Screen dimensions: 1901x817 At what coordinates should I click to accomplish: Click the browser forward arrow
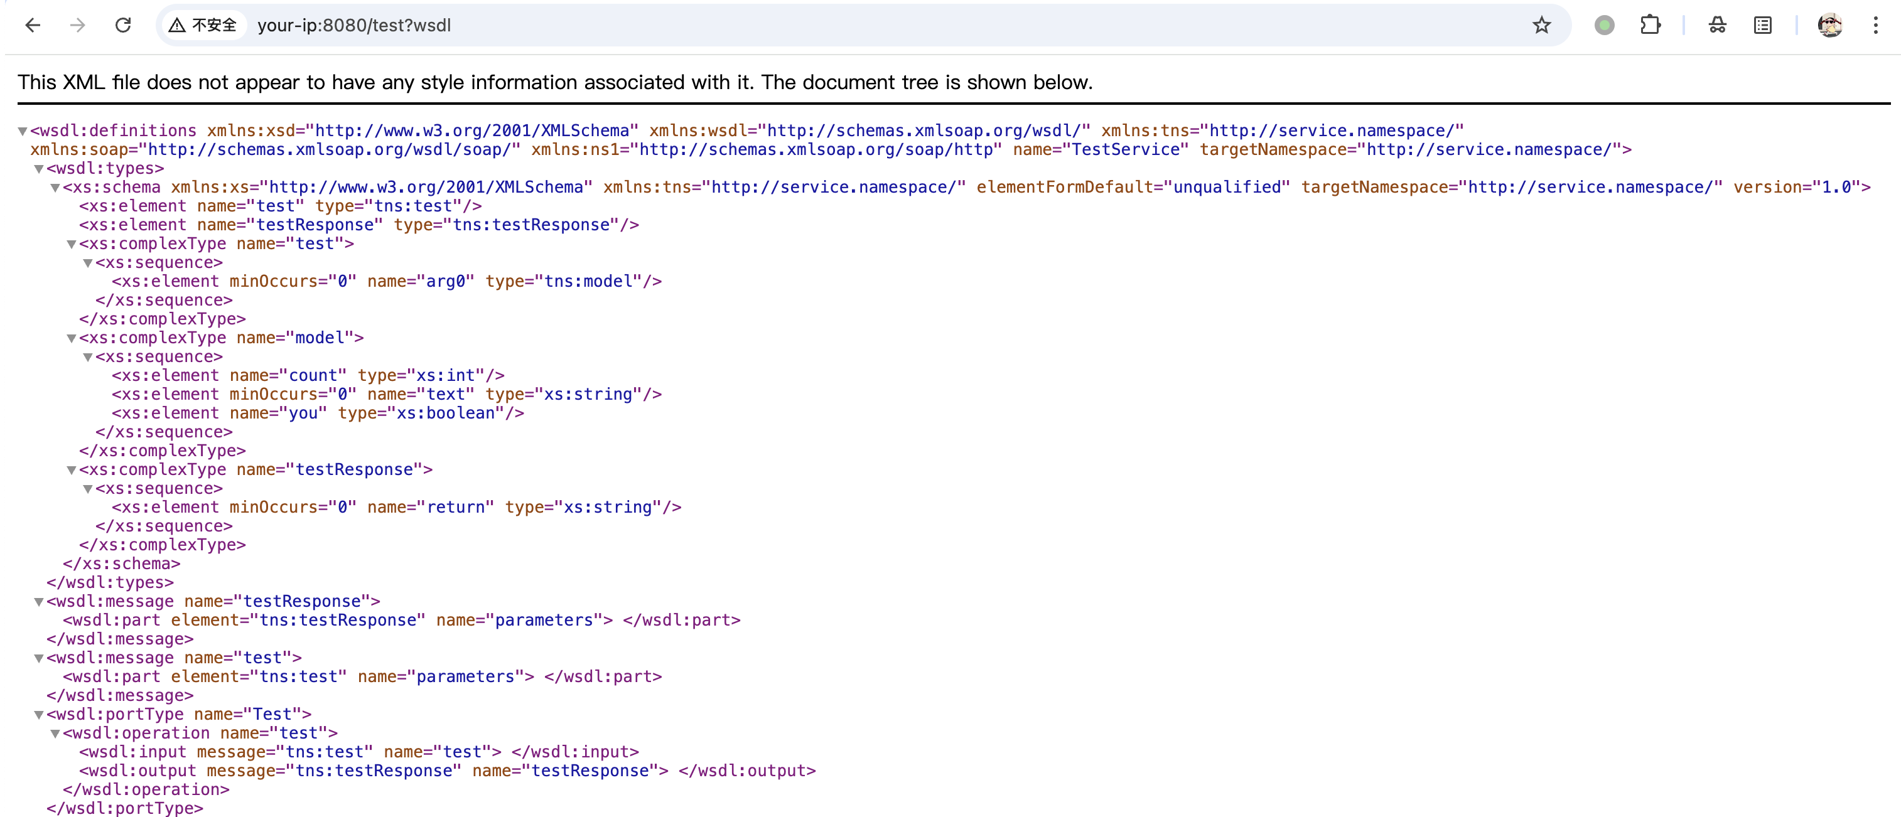[77, 25]
